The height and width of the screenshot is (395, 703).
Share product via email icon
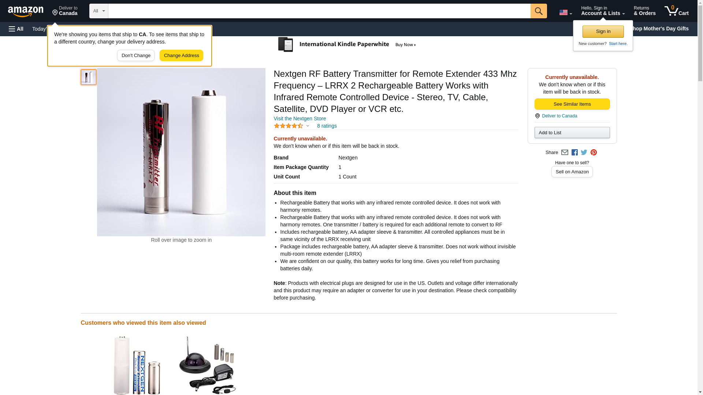click(x=564, y=153)
